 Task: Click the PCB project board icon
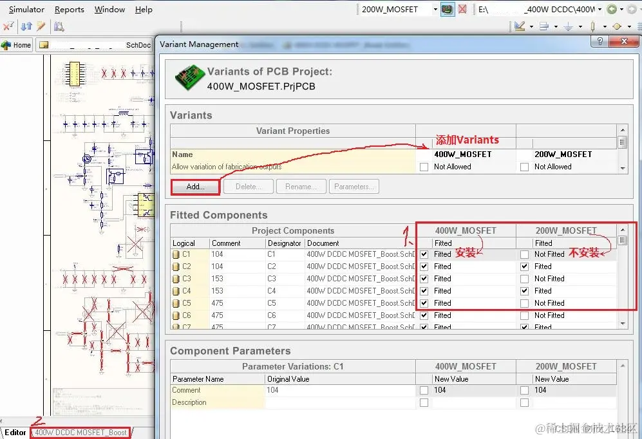[189, 78]
